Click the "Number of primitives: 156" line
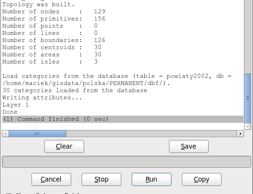253x194 pixels. point(54,19)
